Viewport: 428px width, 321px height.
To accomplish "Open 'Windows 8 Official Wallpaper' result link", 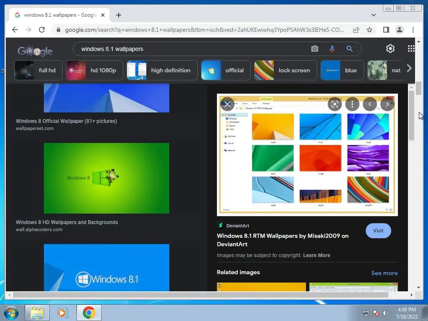I will coord(66,121).
